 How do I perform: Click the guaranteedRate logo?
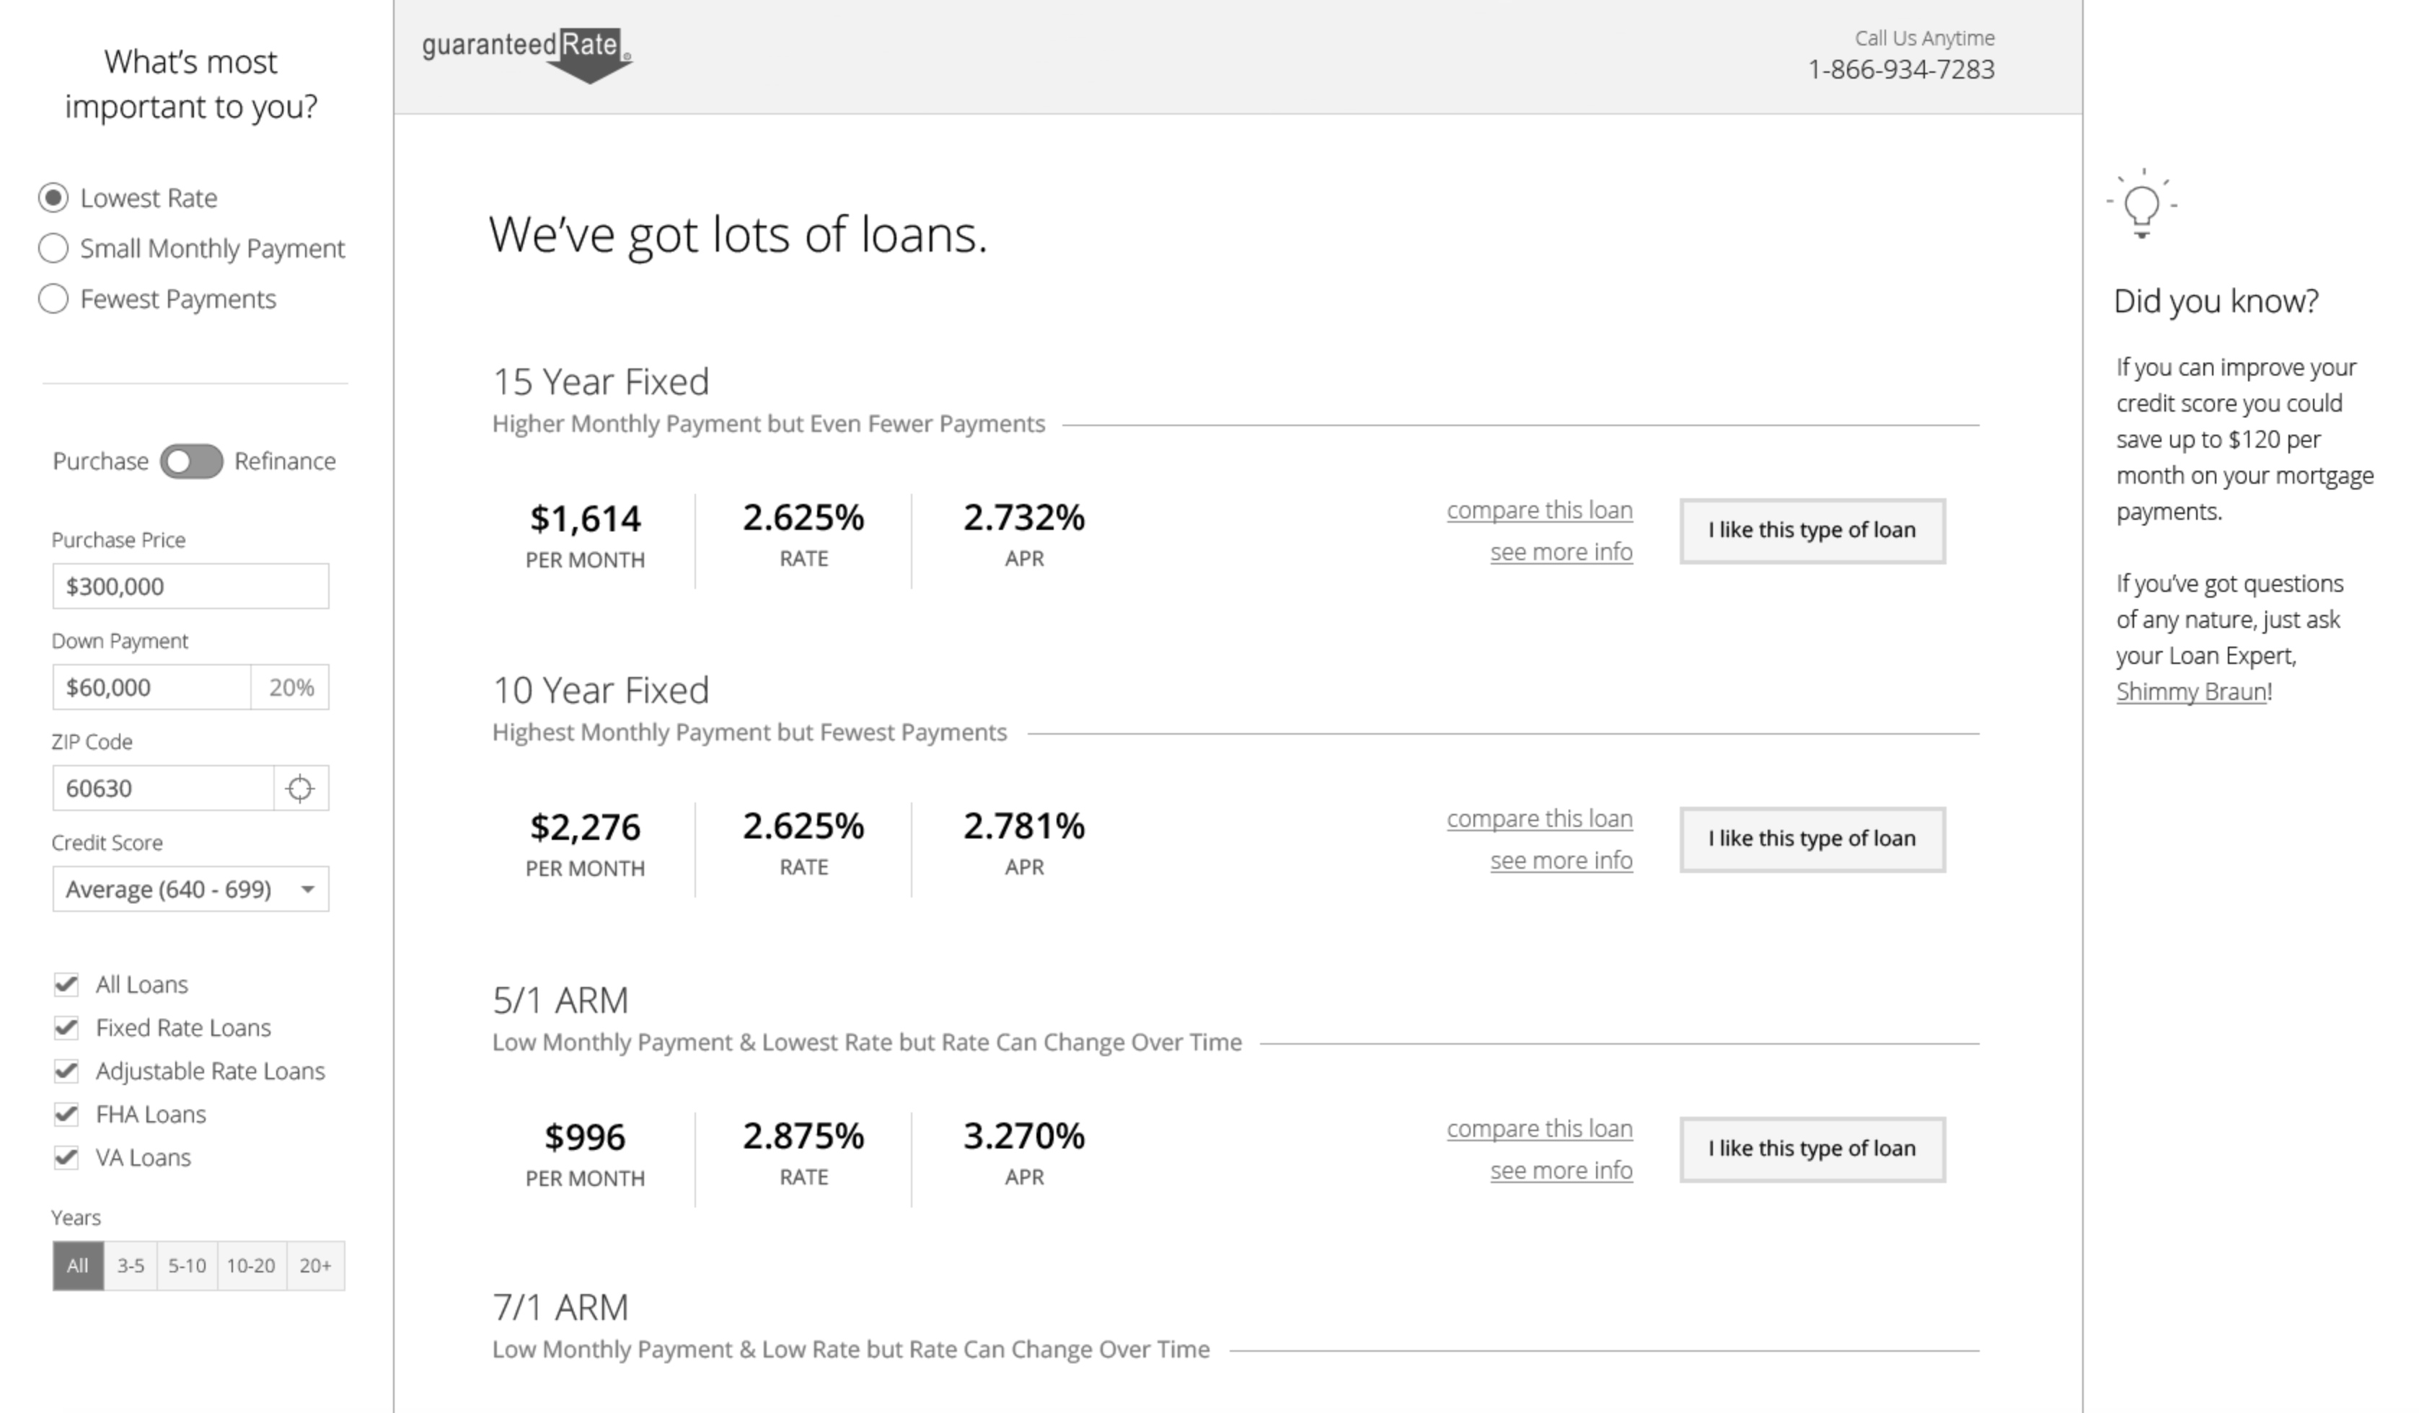526,54
